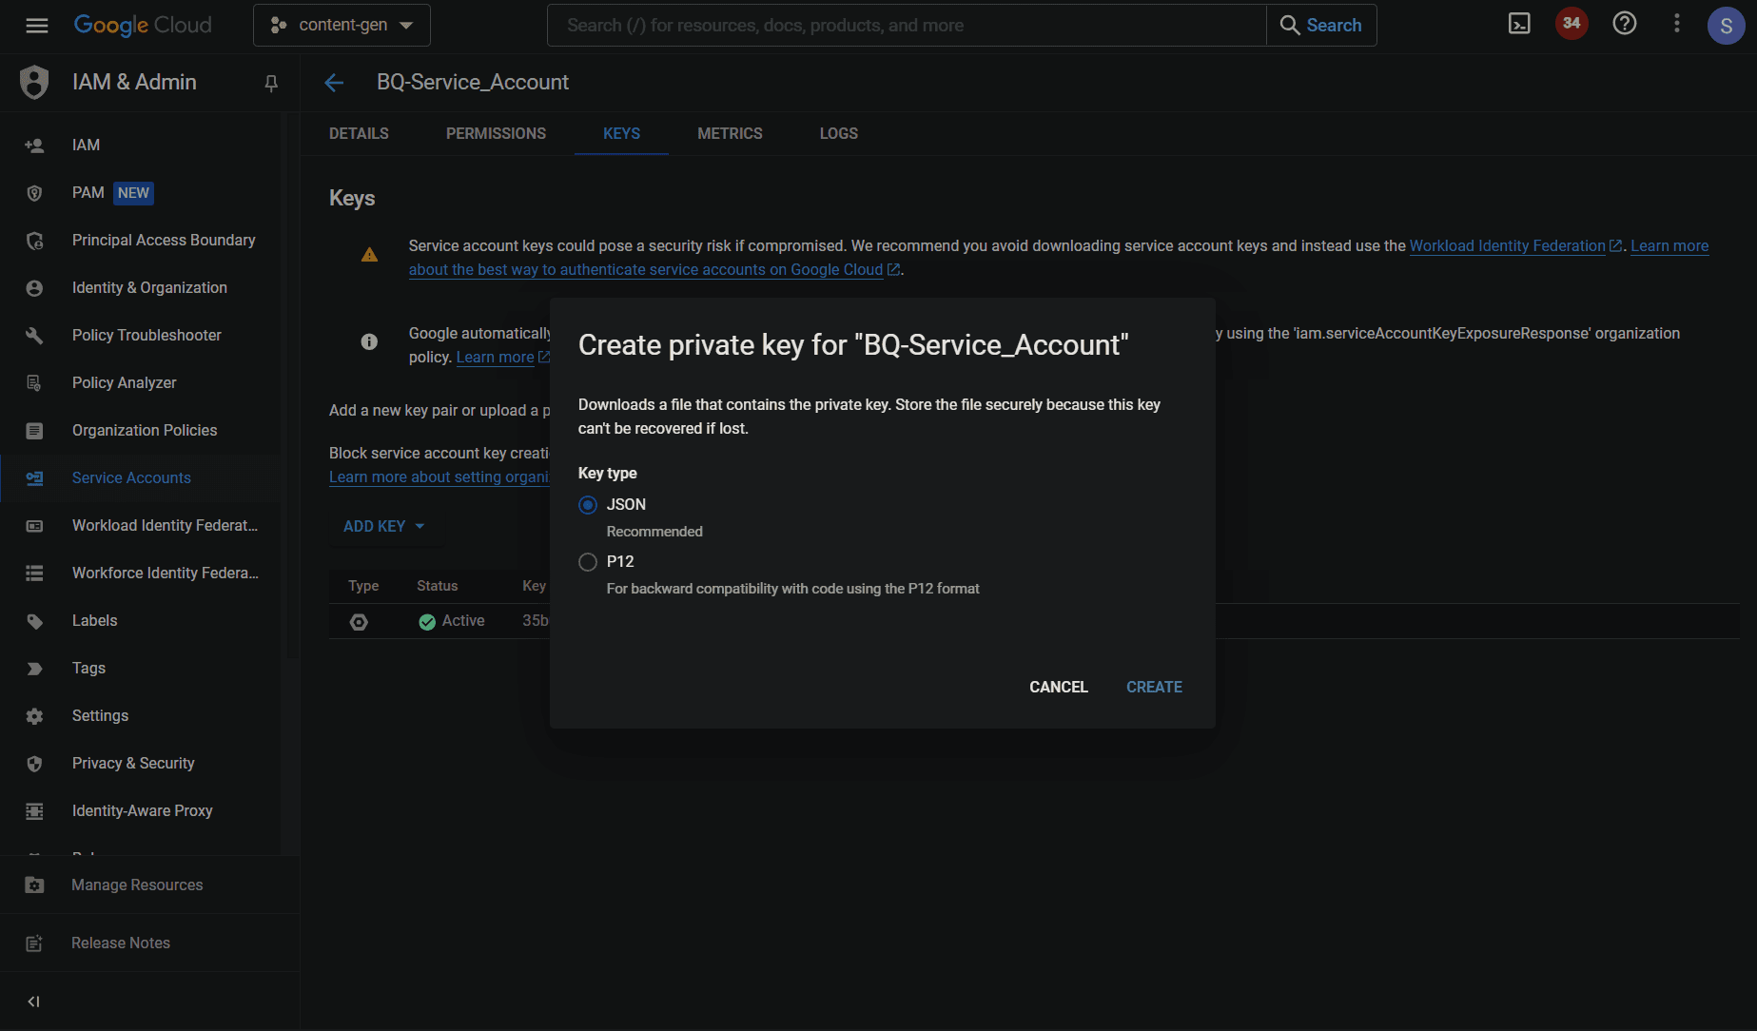Screen dimensions: 1757x1031
Task: Click the Service Accounts icon
Action: [x=34, y=478]
